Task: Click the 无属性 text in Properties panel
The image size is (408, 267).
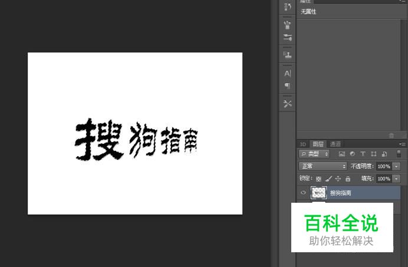Action: (308, 11)
